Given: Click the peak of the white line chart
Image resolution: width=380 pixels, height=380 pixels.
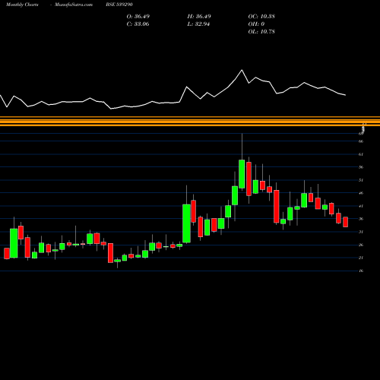Looking at the screenshot, I should [242, 70].
